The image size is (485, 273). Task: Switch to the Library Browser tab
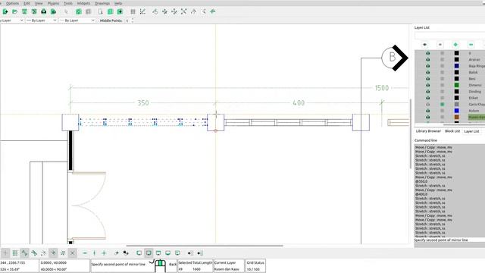point(428,131)
